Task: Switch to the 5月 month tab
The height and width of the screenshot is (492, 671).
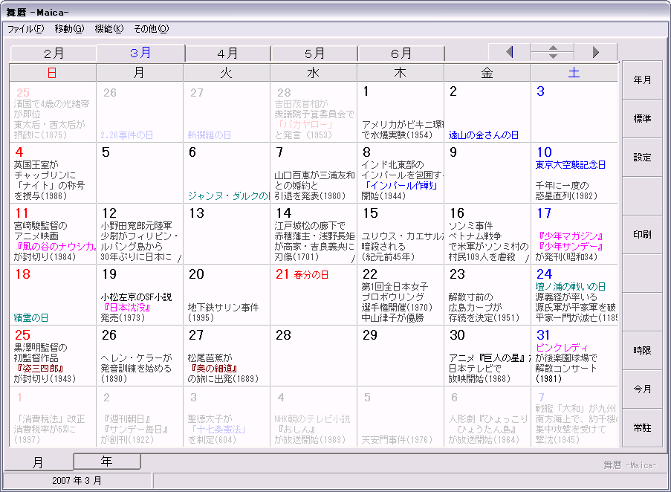Action: point(314,54)
